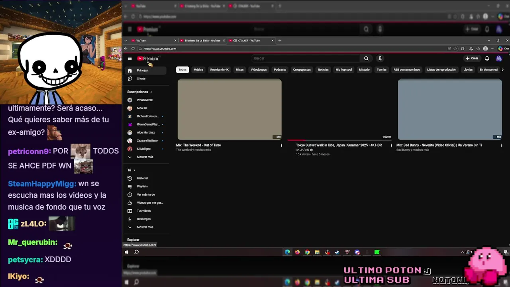Select the Videojuegos chip

point(259,69)
